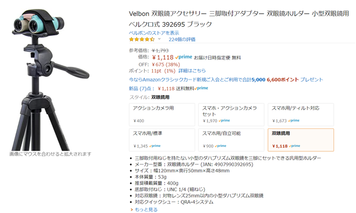Select the アクションカメラ用 style option
Image resolution: width=356 pixels, height=213 pixels.
(162, 115)
